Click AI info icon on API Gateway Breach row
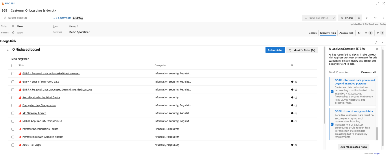Screen dimensions: 386x161 pyautogui.click(x=292, y=113)
